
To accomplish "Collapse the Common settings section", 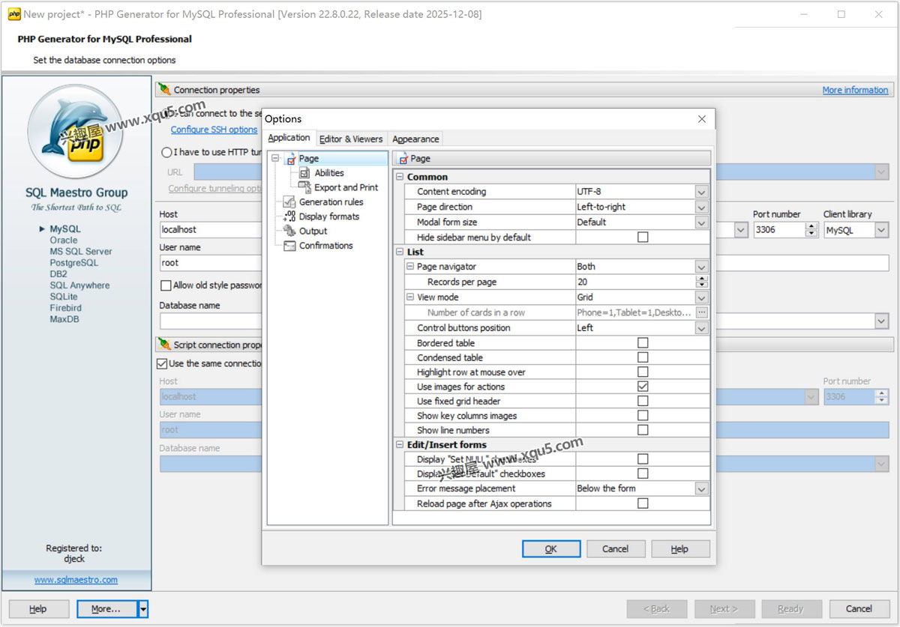I will coord(399,177).
